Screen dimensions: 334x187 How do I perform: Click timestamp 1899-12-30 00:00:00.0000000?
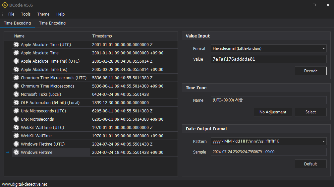click(x=120, y=102)
